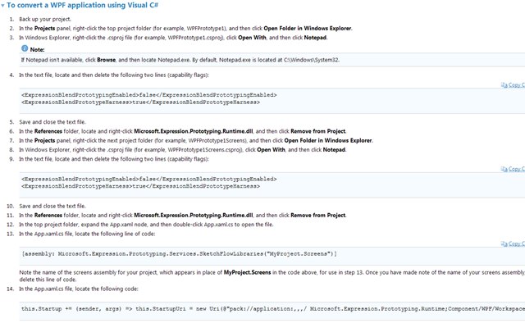Click 'Microsoft.Expression.Prototyping.Runtime.dll' in step 6
Screen dimensions: 525x323
(194, 131)
